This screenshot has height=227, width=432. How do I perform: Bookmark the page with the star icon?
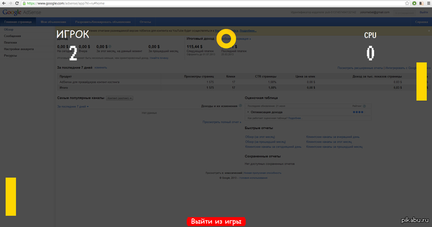click(407, 3)
